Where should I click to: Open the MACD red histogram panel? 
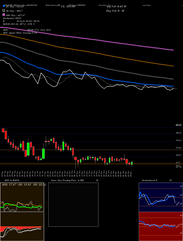pos(22,226)
